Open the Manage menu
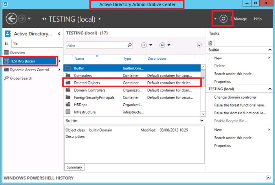 240,19
